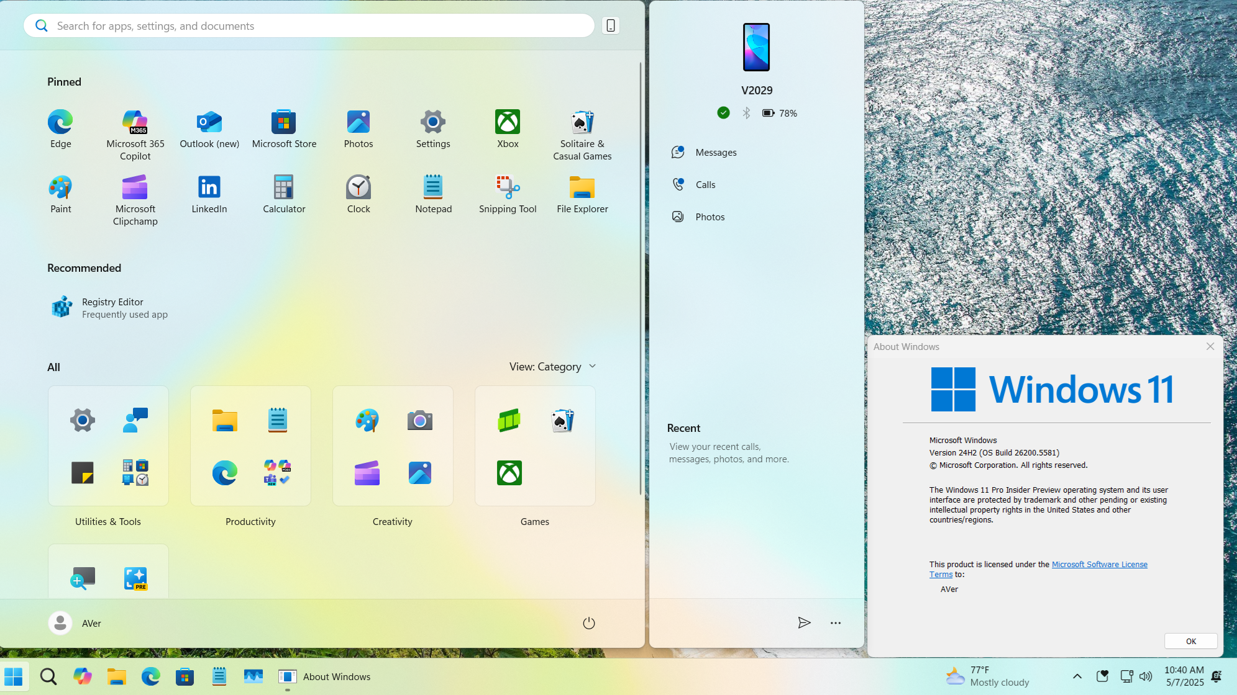The width and height of the screenshot is (1237, 695).
Task: Open Notepad inside the Productivity group
Action: [x=277, y=420]
